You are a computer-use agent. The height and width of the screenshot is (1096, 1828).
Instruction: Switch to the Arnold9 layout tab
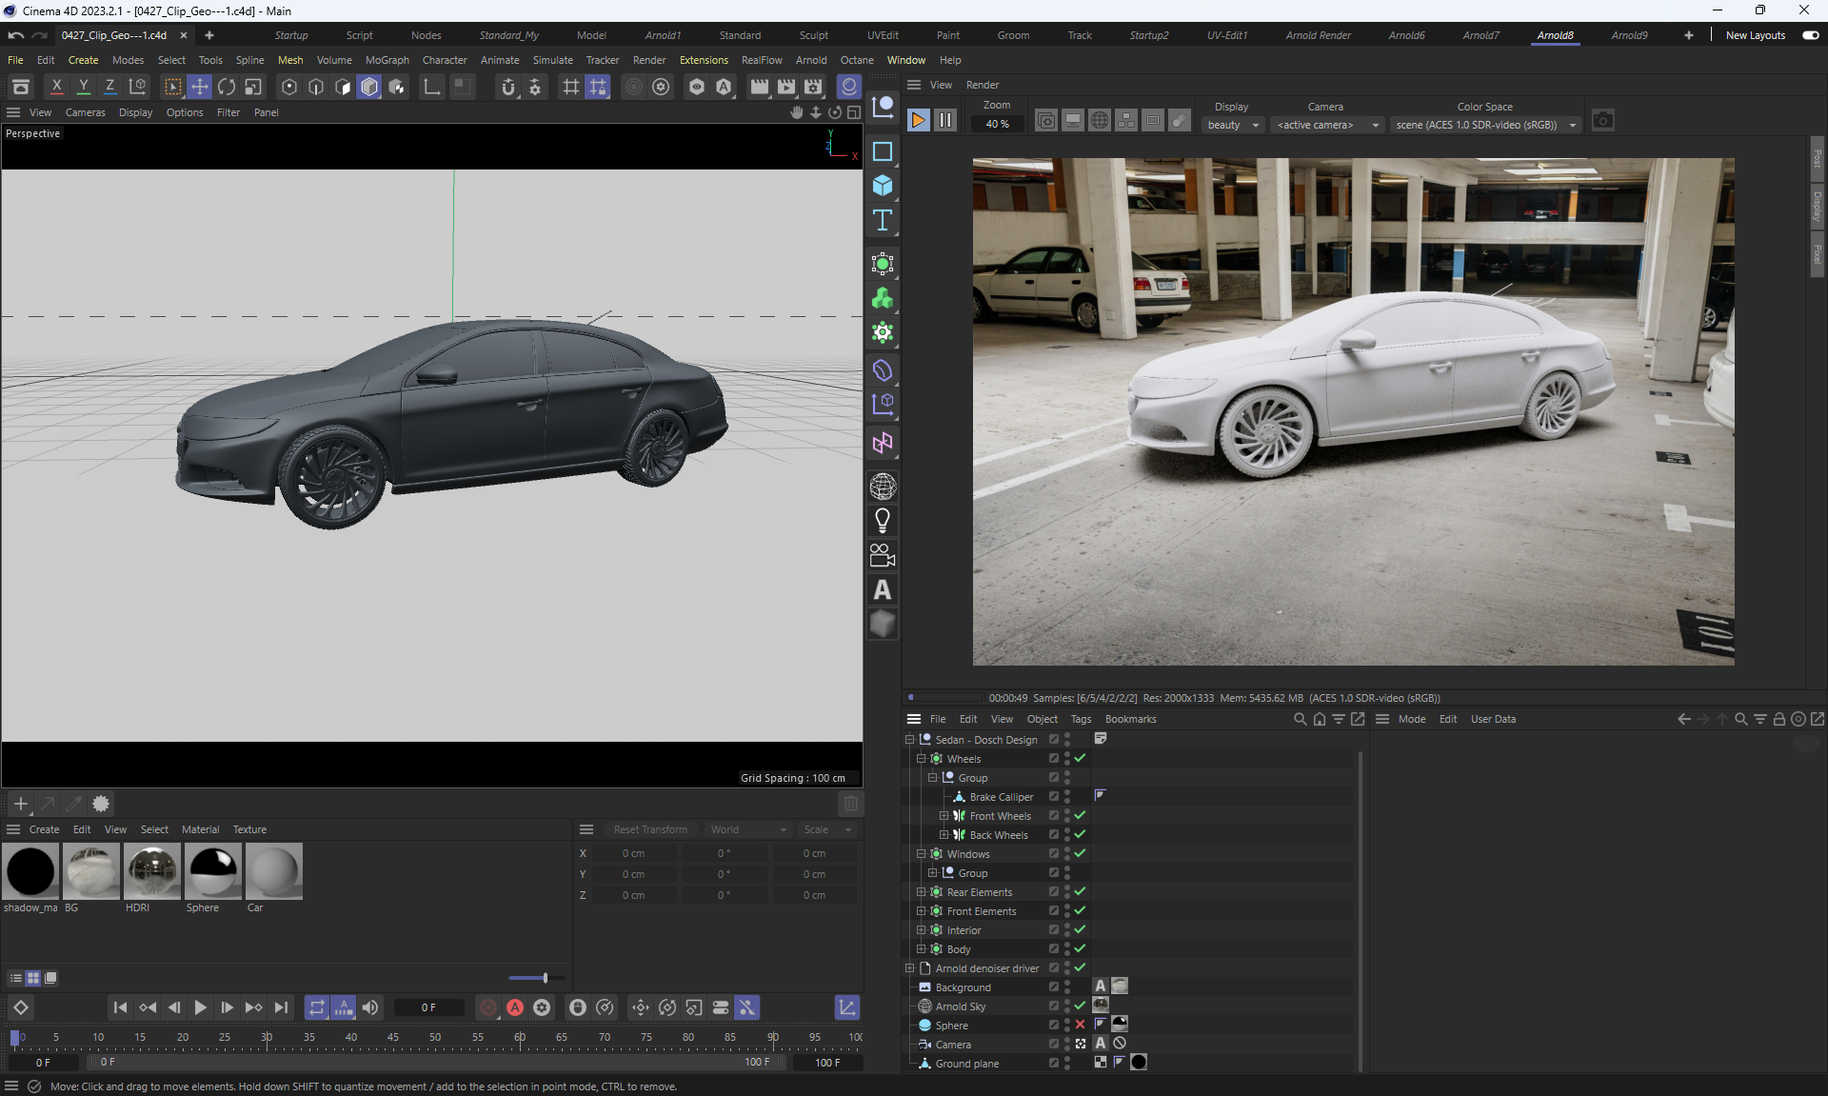click(1629, 35)
